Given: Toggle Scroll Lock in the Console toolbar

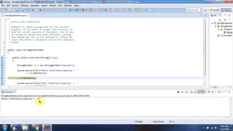Looking at the screenshot, I should 195,92.
